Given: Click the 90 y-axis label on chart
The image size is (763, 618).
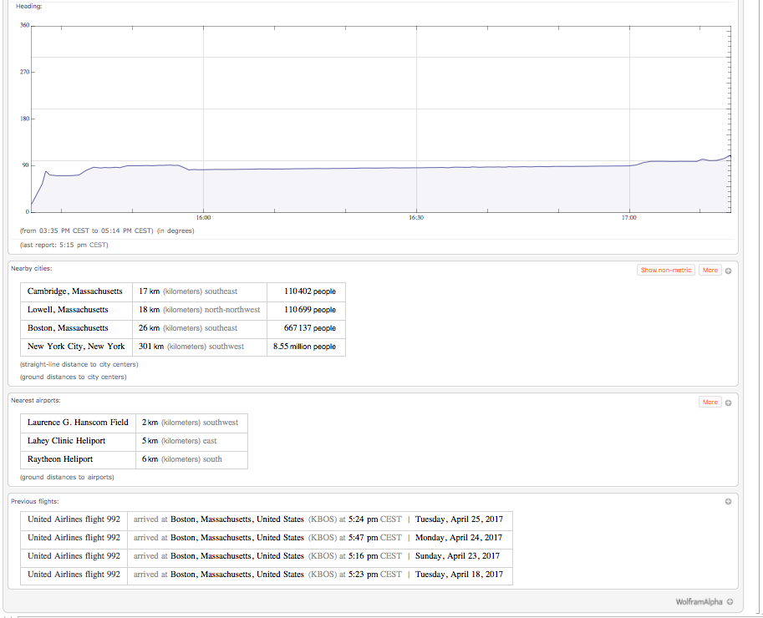Looking at the screenshot, I should point(26,165).
